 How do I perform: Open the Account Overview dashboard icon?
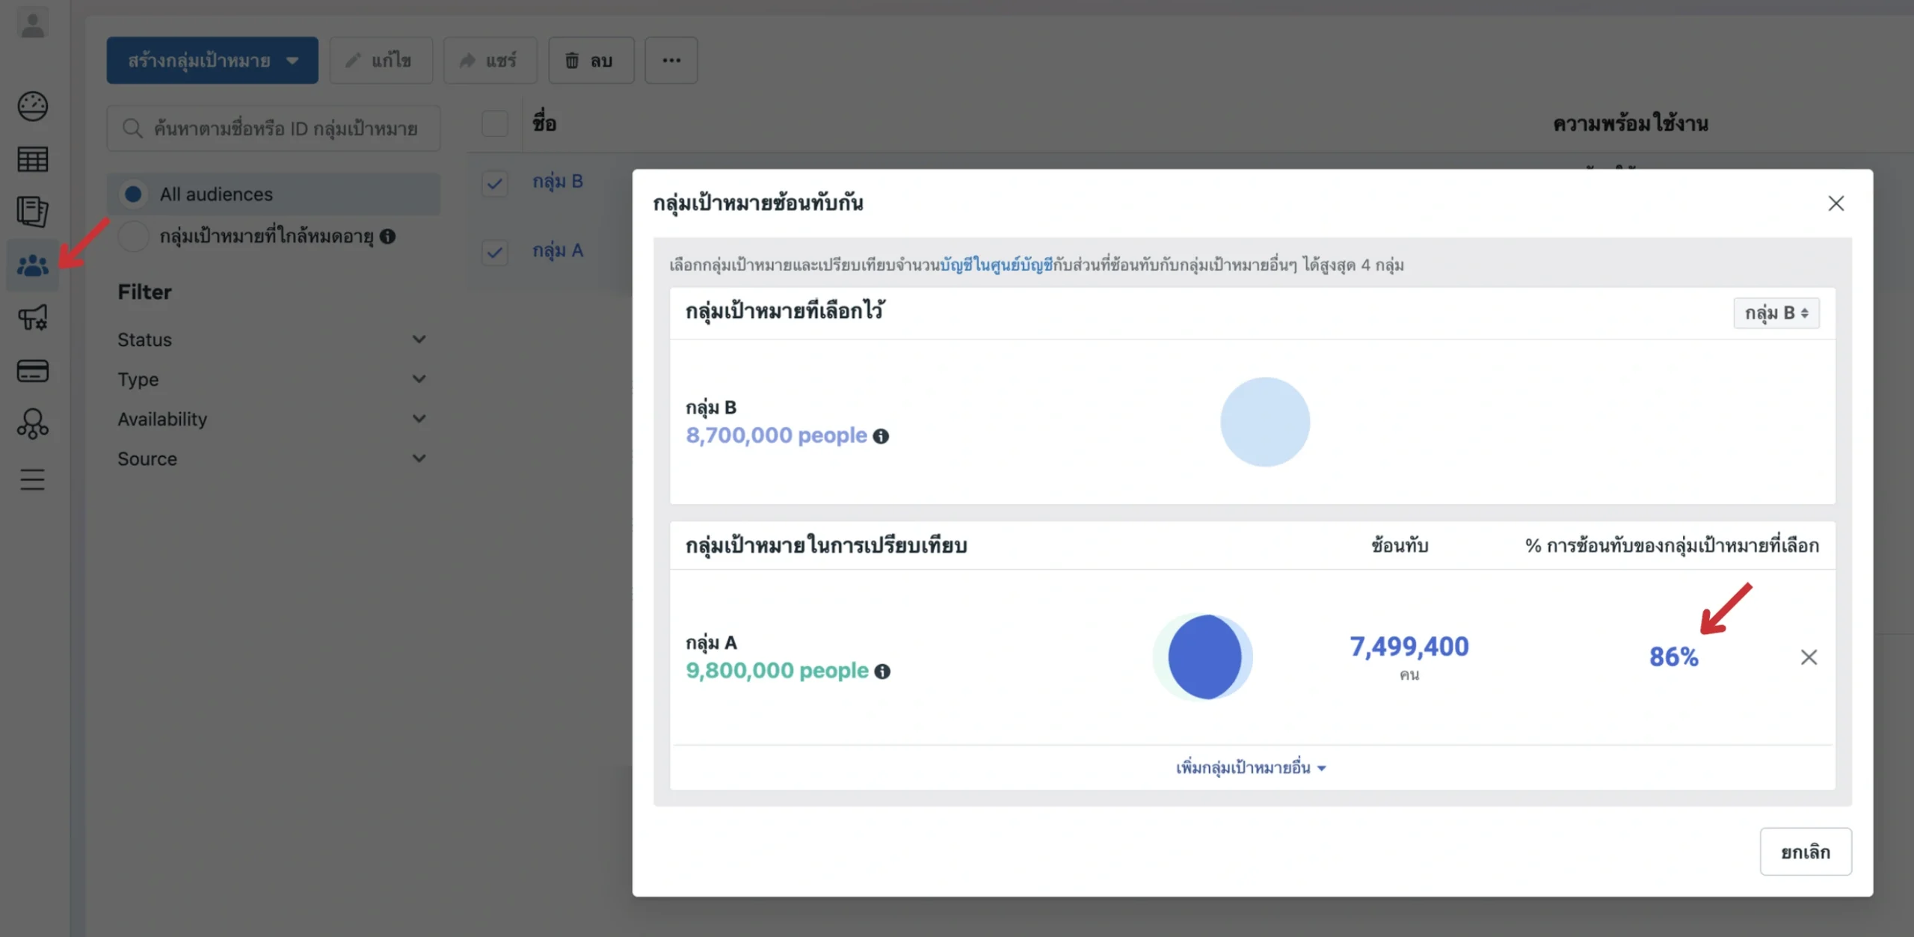coord(32,106)
